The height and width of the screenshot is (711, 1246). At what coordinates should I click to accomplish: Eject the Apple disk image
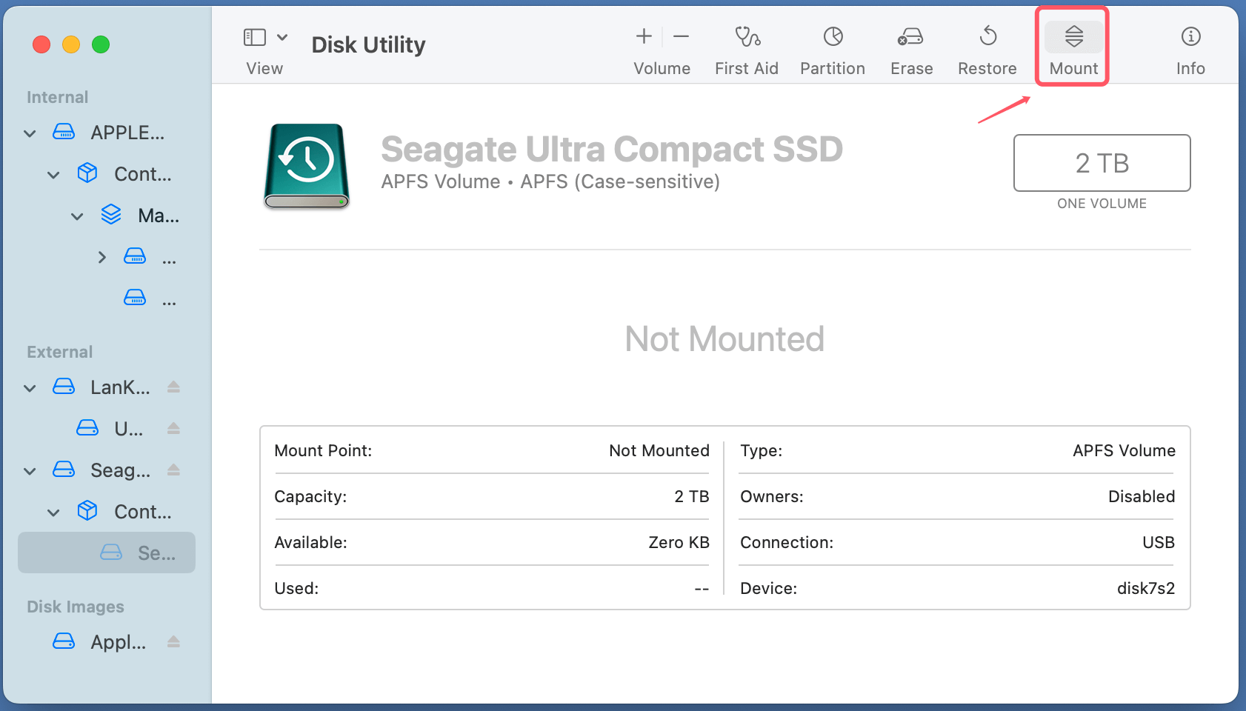tap(173, 642)
